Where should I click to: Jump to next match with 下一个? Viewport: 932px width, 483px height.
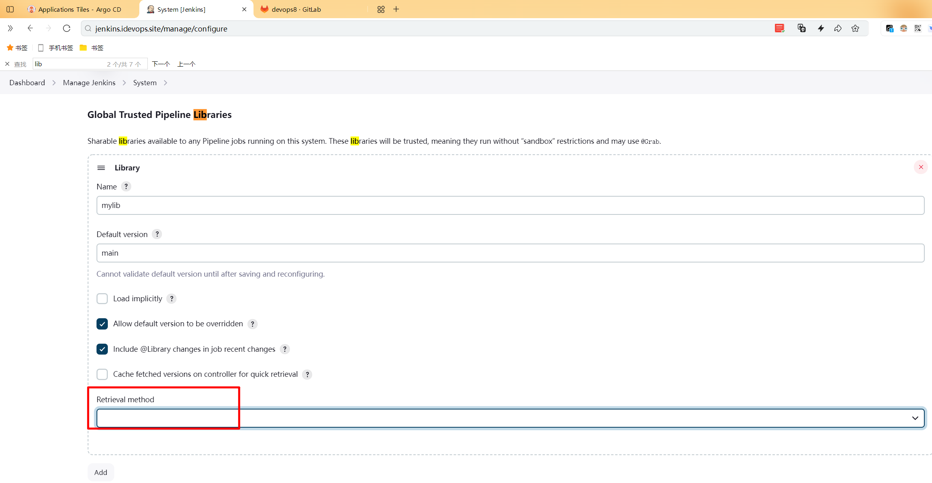click(161, 64)
